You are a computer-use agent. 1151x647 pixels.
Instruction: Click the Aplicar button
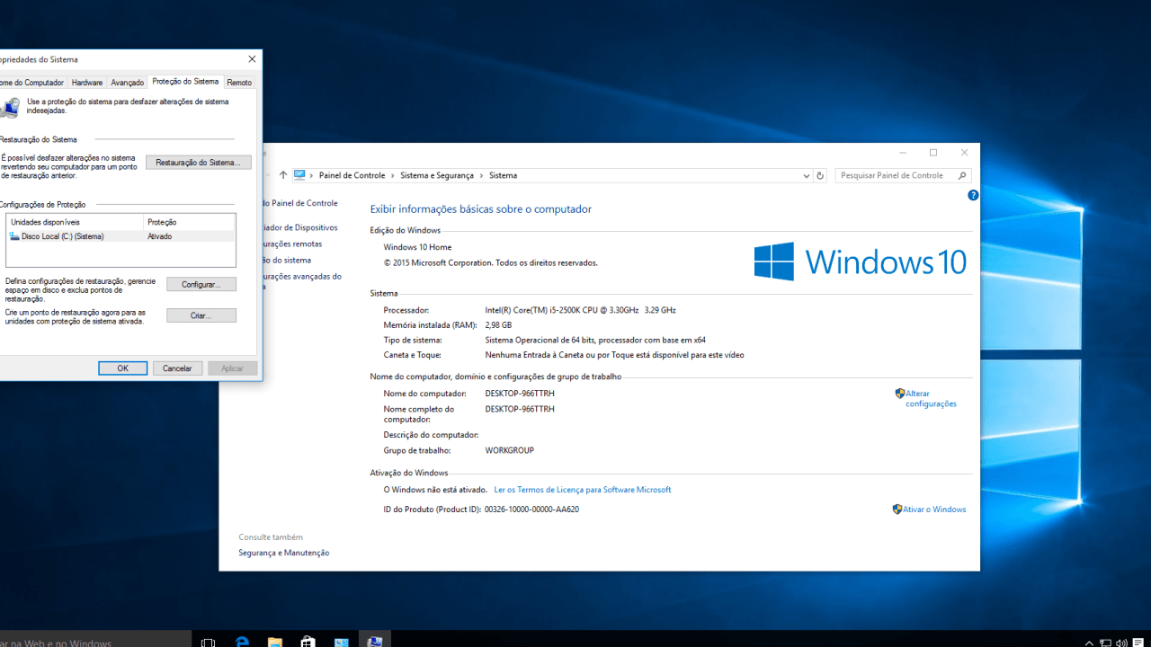233,368
